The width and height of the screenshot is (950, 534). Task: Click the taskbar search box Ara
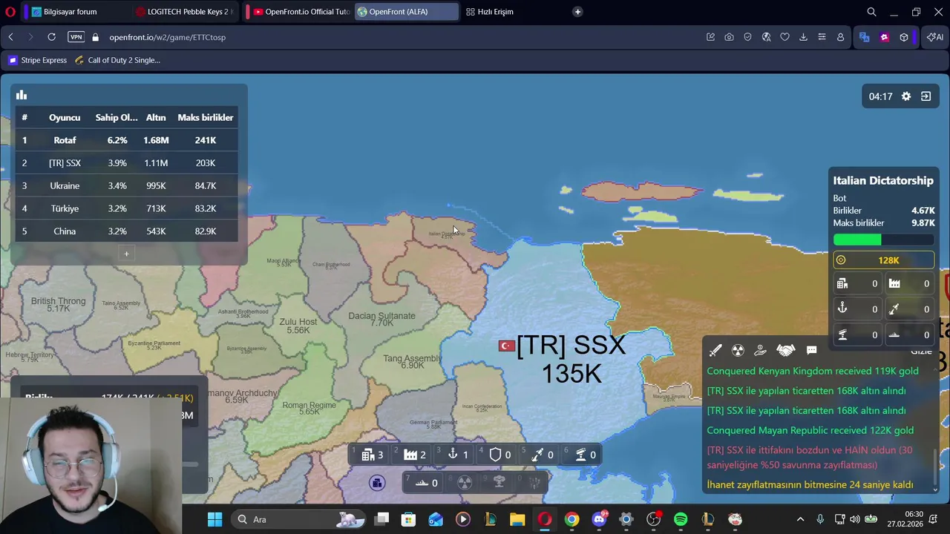298,519
